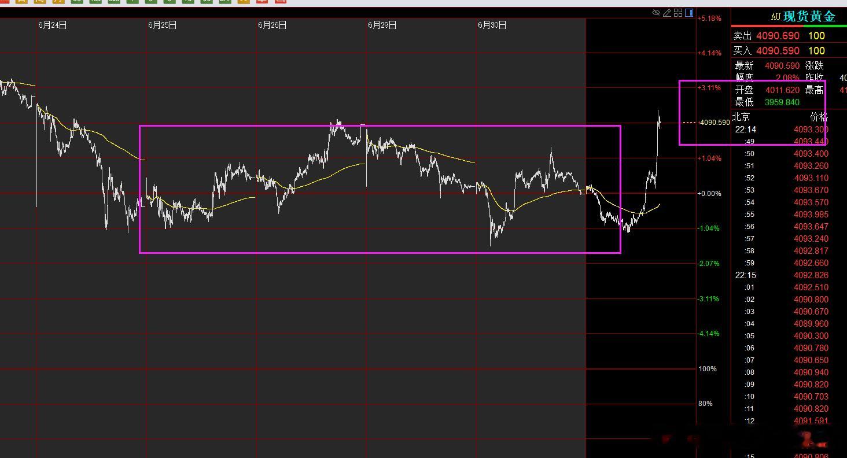This screenshot has height=458, width=847.
Task: Toggle the eye visibility icon above the chart
Action: click(656, 13)
